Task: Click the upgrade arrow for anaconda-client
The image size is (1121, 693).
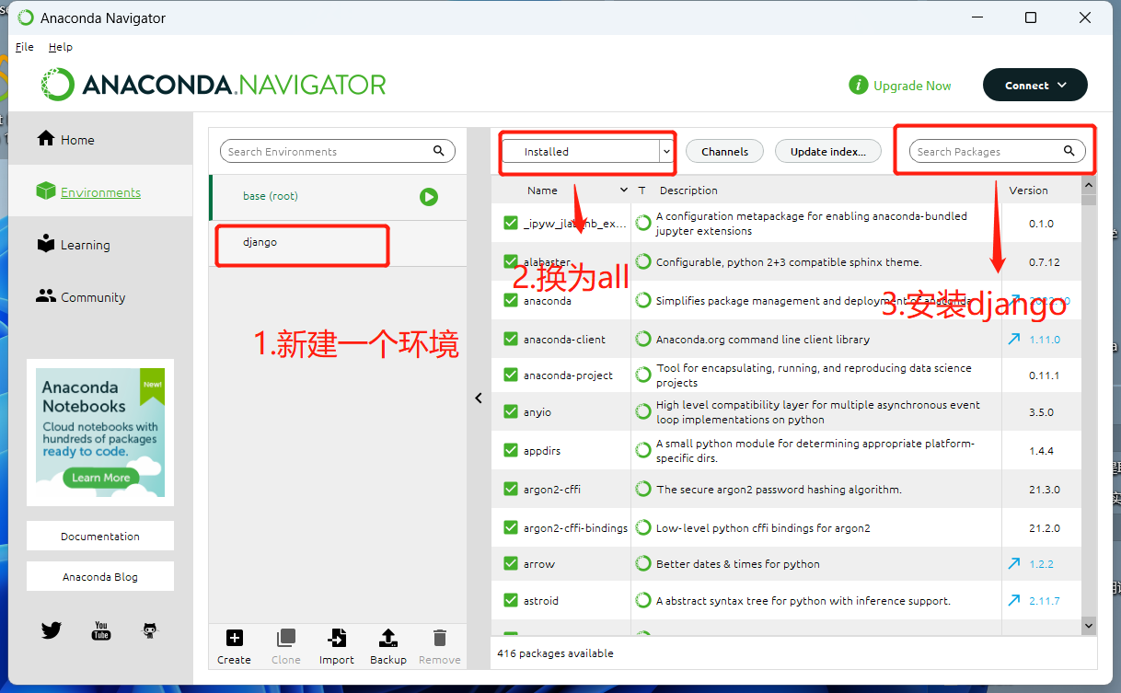Action: click(1014, 339)
